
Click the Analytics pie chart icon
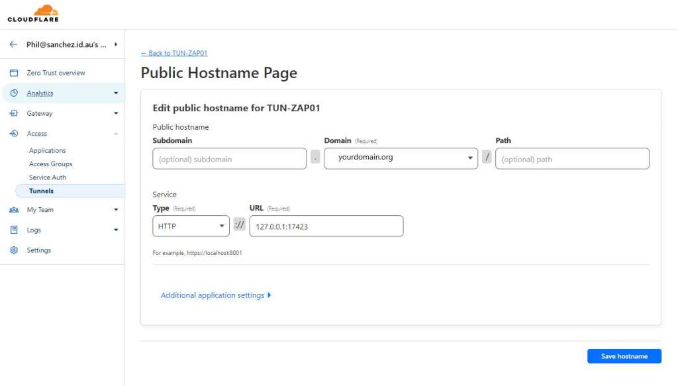(x=14, y=93)
